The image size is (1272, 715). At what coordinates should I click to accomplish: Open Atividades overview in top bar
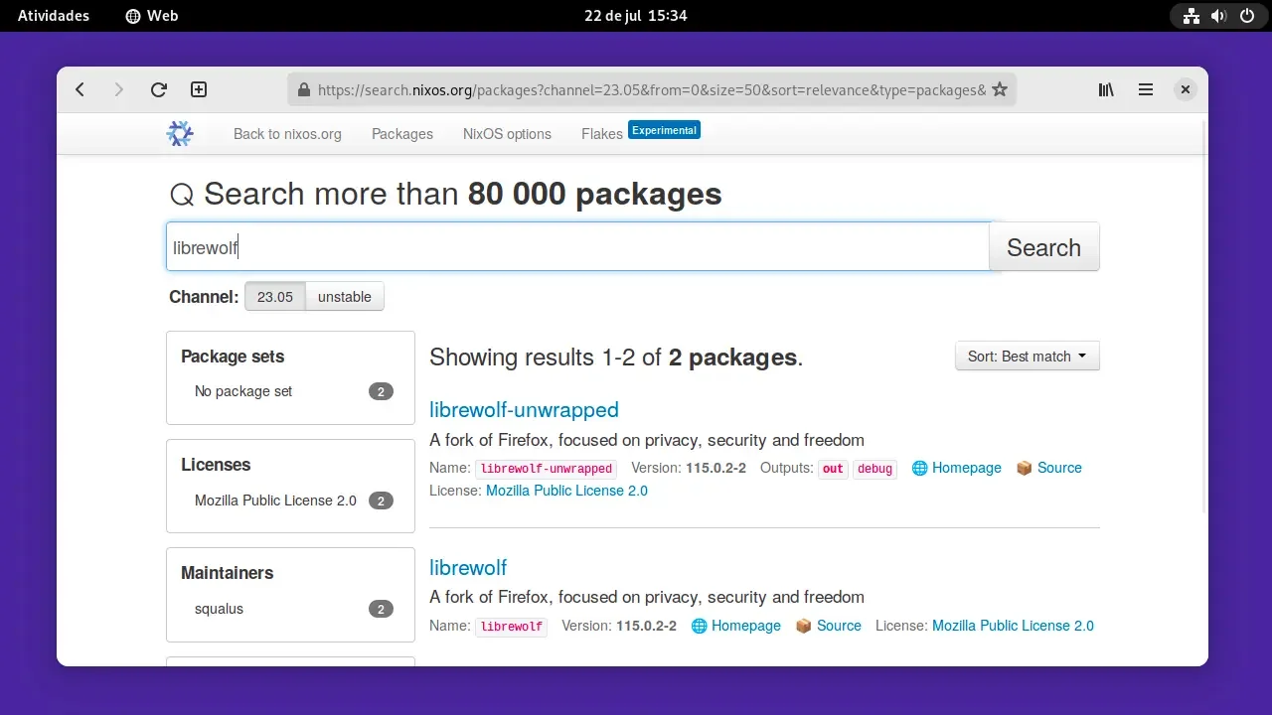(x=54, y=16)
